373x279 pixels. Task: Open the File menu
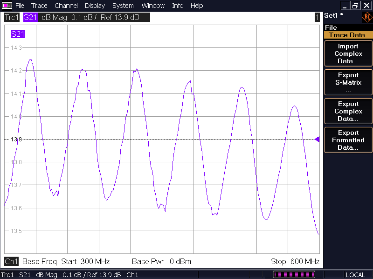(x=20, y=6)
